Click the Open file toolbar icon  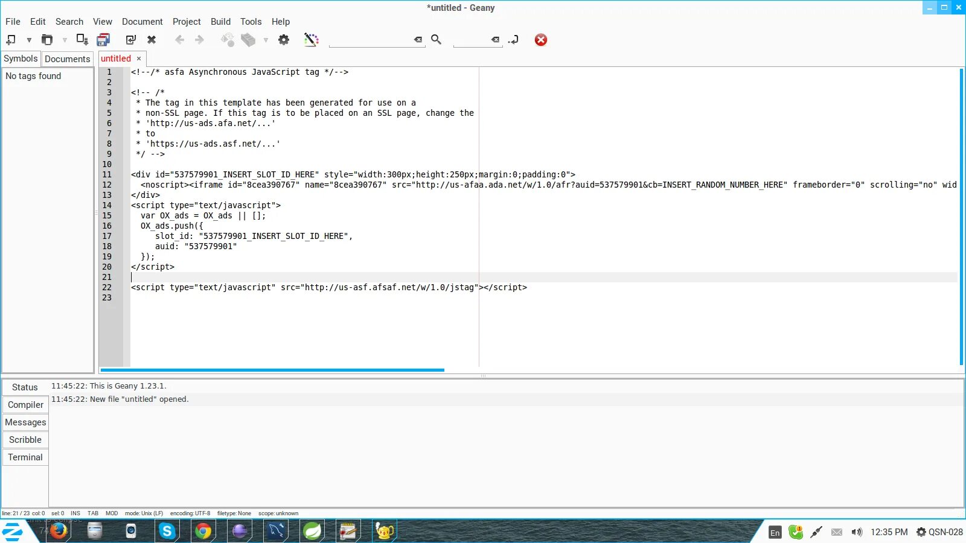(47, 40)
